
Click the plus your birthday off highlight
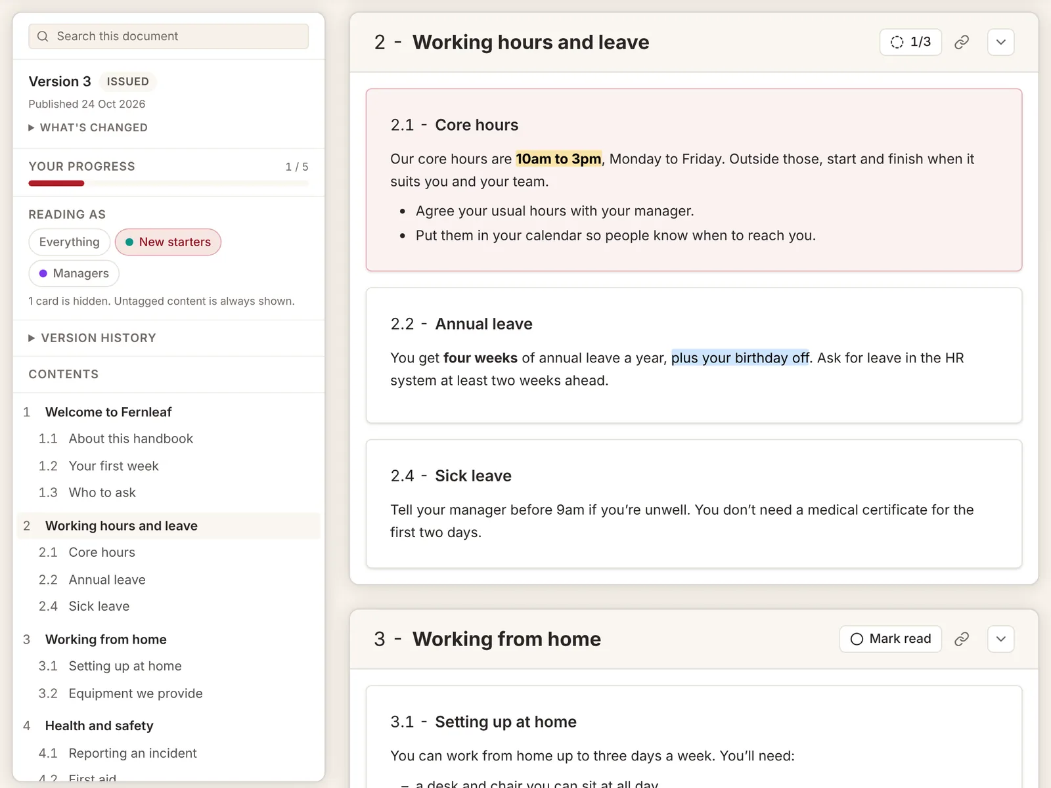(740, 358)
